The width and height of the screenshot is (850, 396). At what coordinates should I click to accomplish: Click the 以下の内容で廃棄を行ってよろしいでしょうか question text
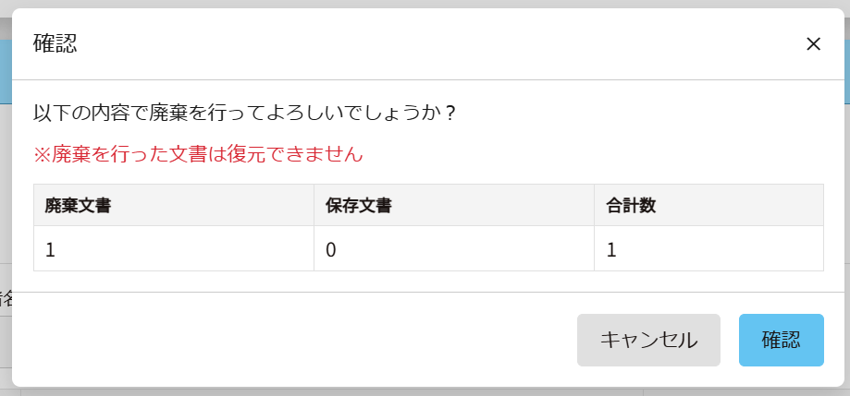(x=245, y=114)
